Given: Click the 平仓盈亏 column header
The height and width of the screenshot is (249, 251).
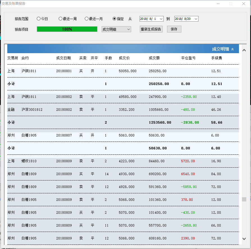Looking at the screenshot, I should point(188,58).
